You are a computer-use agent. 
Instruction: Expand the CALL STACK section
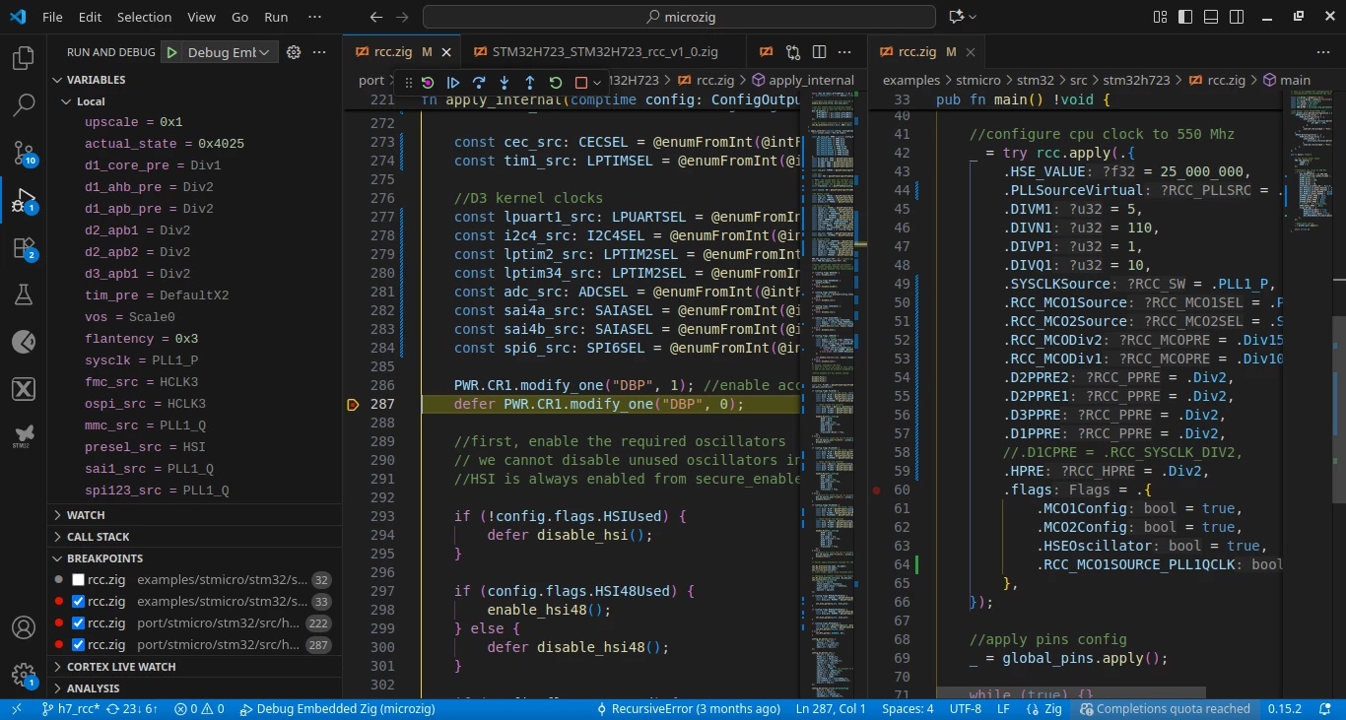point(194,537)
